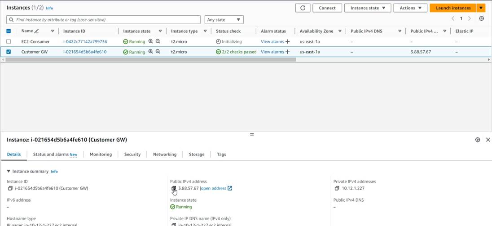Image resolution: width=492 pixels, height=226 pixels.
Task: Zoom out filter icon on EC2-Consumer row
Action: coord(158,41)
